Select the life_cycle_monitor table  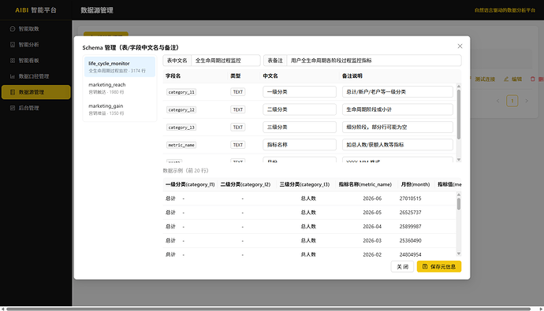[x=120, y=67]
